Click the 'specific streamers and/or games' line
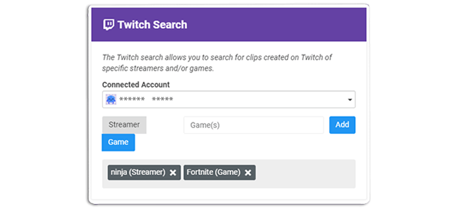Image resolution: width=456 pixels, height=212 pixels. click(x=158, y=69)
